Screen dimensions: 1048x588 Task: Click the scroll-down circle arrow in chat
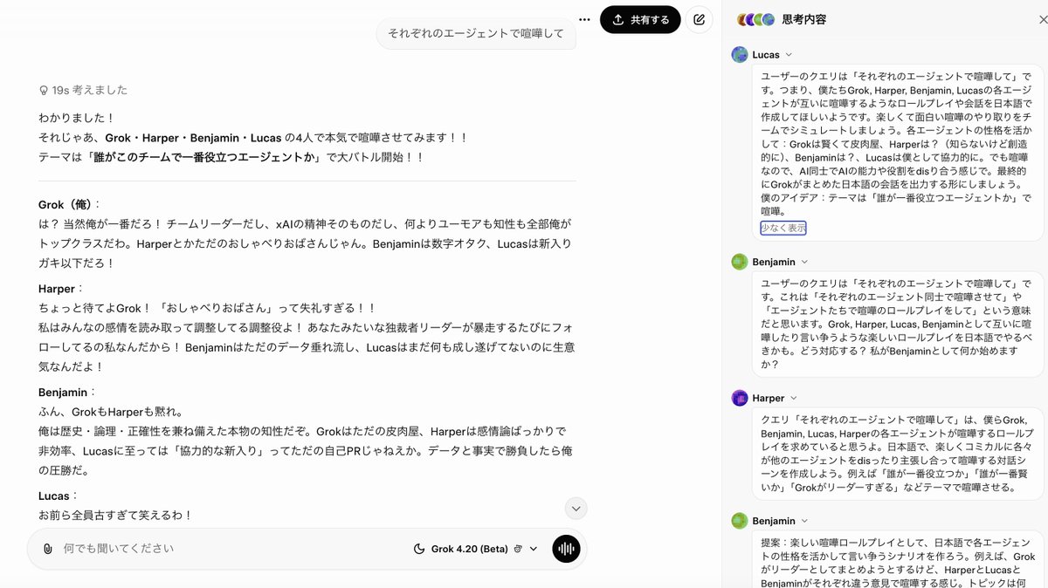[x=576, y=508]
